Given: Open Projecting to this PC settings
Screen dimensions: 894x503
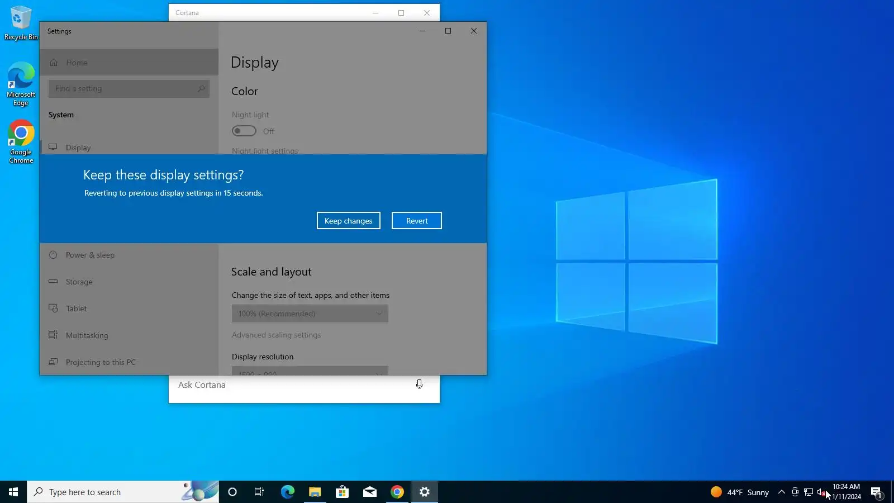Looking at the screenshot, I should (x=129, y=362).
